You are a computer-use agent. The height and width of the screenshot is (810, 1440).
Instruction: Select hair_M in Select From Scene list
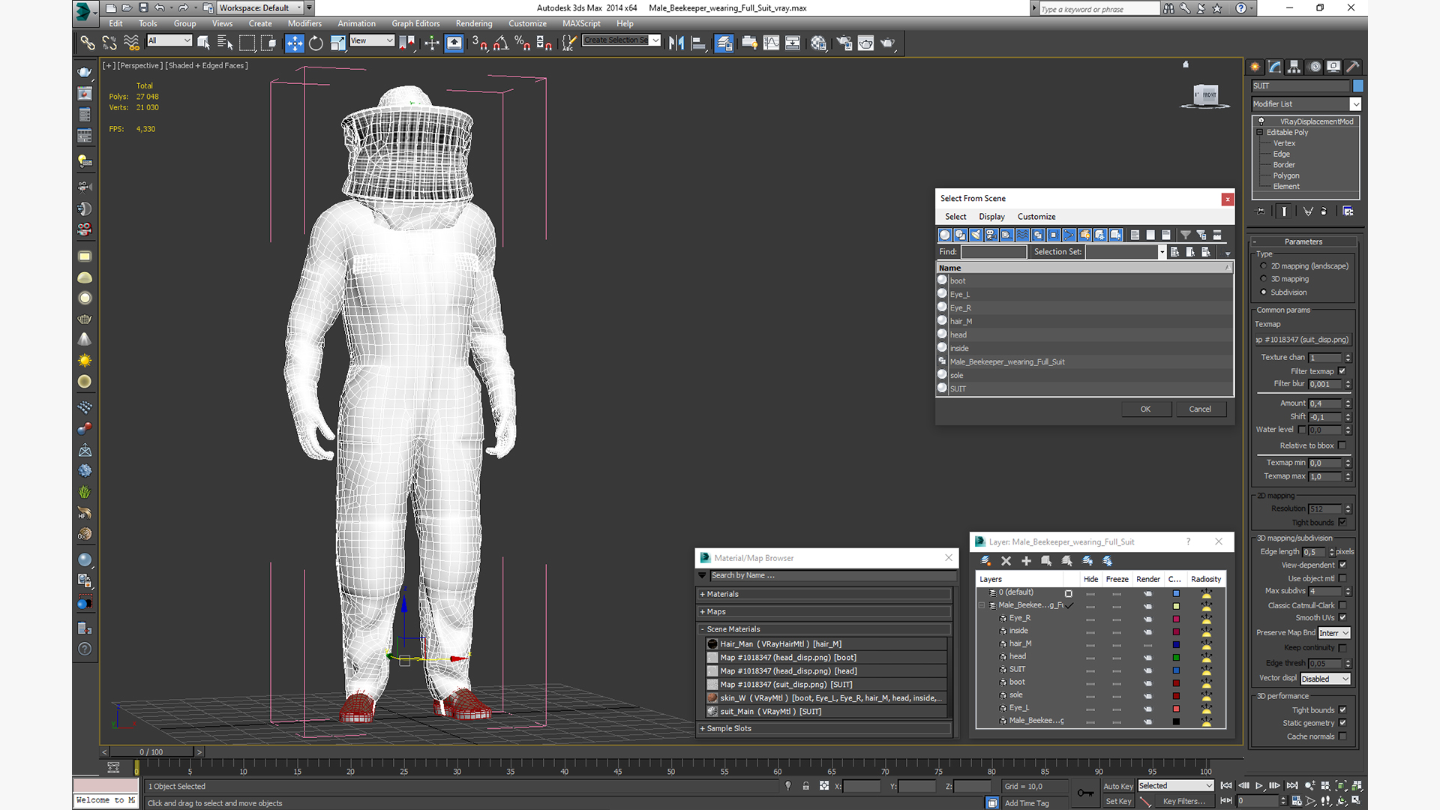tap(1084, 322)
